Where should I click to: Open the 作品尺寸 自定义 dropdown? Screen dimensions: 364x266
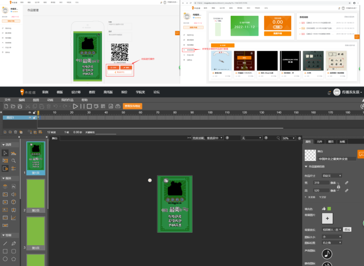[332, 175]
